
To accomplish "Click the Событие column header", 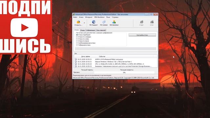I will pos(102,56).
